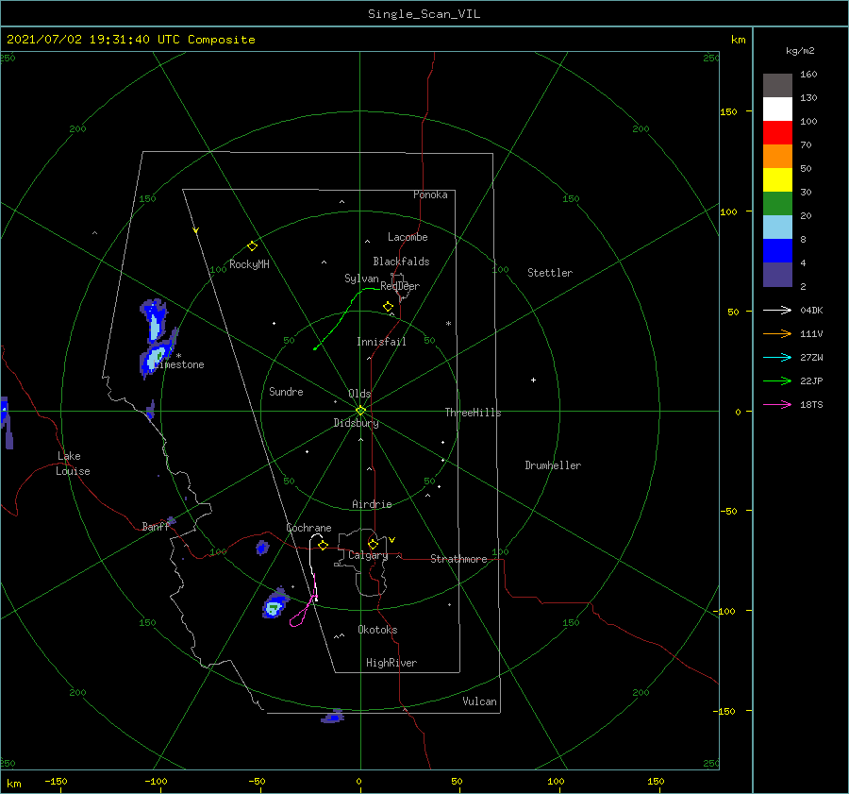Click the radar center diamond at Olds
The width and height of the screenshot is (849, 794).
coord(360,411)
